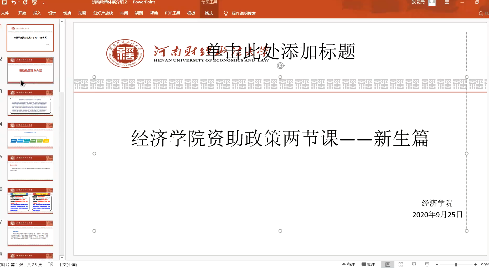Switch to Slide Sorter view icon
Viewport: 489px width, 268px height.
tap(401, 265)
